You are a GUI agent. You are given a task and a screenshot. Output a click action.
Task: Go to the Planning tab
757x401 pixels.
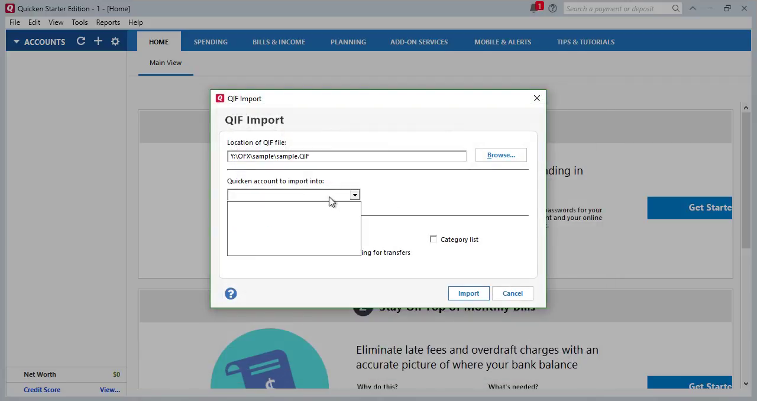348,42
